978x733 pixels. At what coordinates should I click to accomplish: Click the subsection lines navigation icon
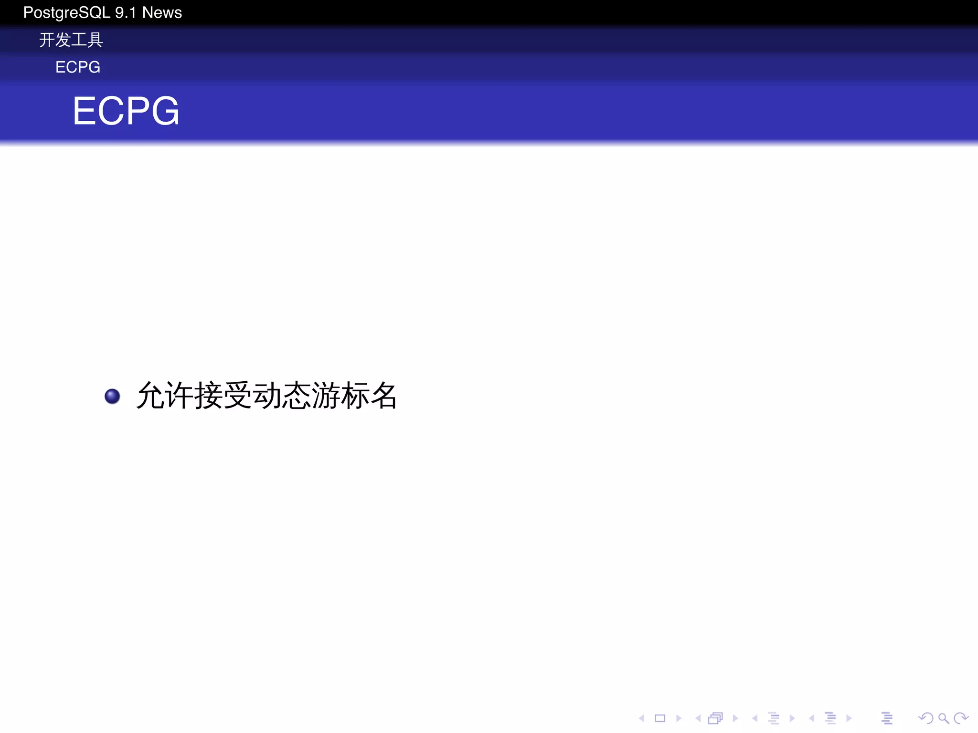point(774,718)
